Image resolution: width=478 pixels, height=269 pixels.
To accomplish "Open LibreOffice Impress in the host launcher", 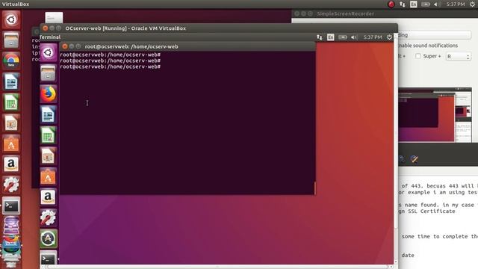I will 11,123.
